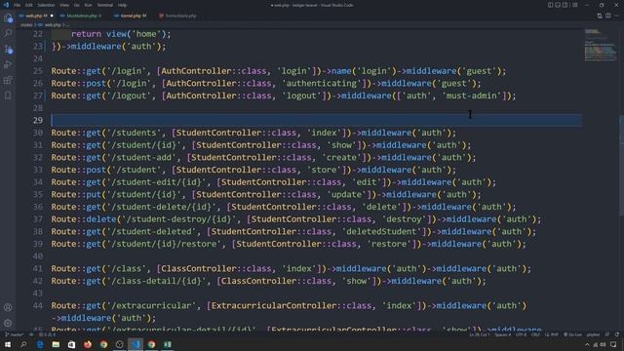The image size is (624, 351).
Task: Open the Go menu
Action: [x=76, y=5]
